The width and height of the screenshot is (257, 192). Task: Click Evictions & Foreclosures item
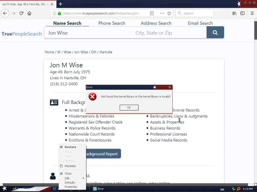click(90, 140)
